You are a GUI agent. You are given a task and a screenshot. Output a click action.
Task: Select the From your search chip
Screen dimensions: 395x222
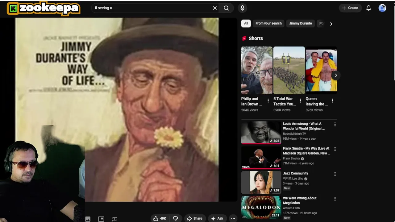click(268, 23)
